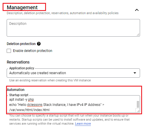Click the 'Deletion protection' label

(x=21, y=44)
